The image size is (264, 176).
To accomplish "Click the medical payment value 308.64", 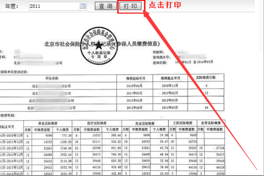I will [x=116, y=135].
